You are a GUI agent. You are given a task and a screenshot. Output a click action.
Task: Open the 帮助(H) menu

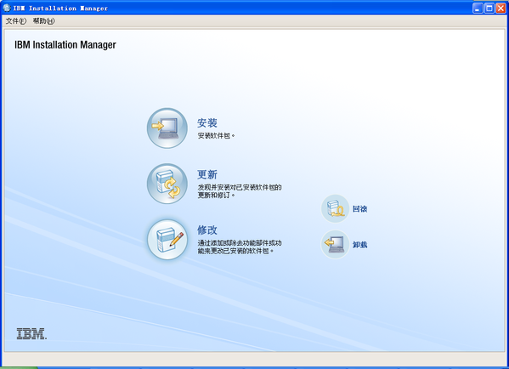coord(44,21)
